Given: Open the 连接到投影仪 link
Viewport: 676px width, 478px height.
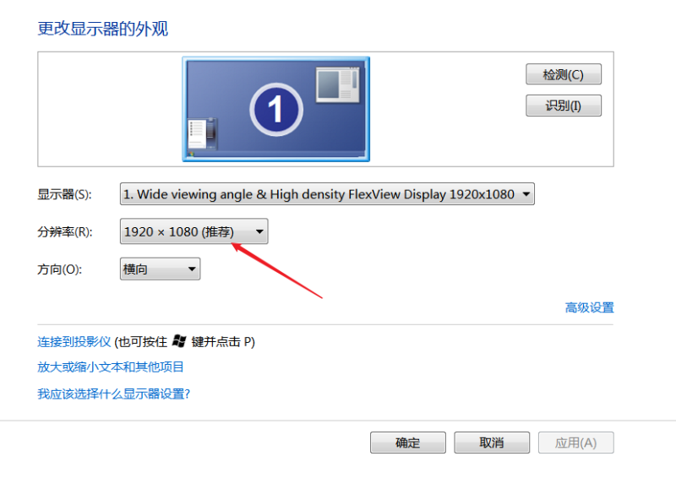Looking at the screenshot, I should (74, 342).
